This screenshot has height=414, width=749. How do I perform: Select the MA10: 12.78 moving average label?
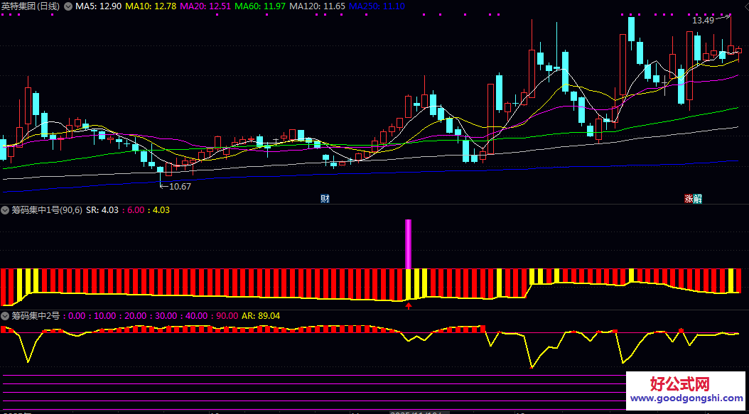(151, 6)
